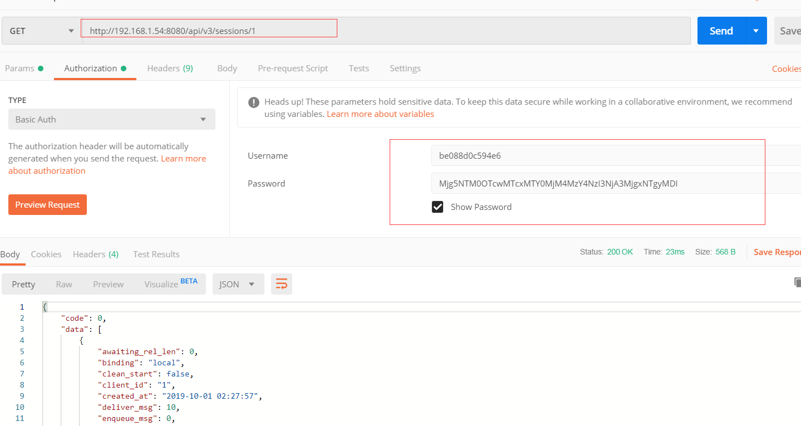Select the Raw response view
The image size is (801, 426).
(x=64, y=284)
